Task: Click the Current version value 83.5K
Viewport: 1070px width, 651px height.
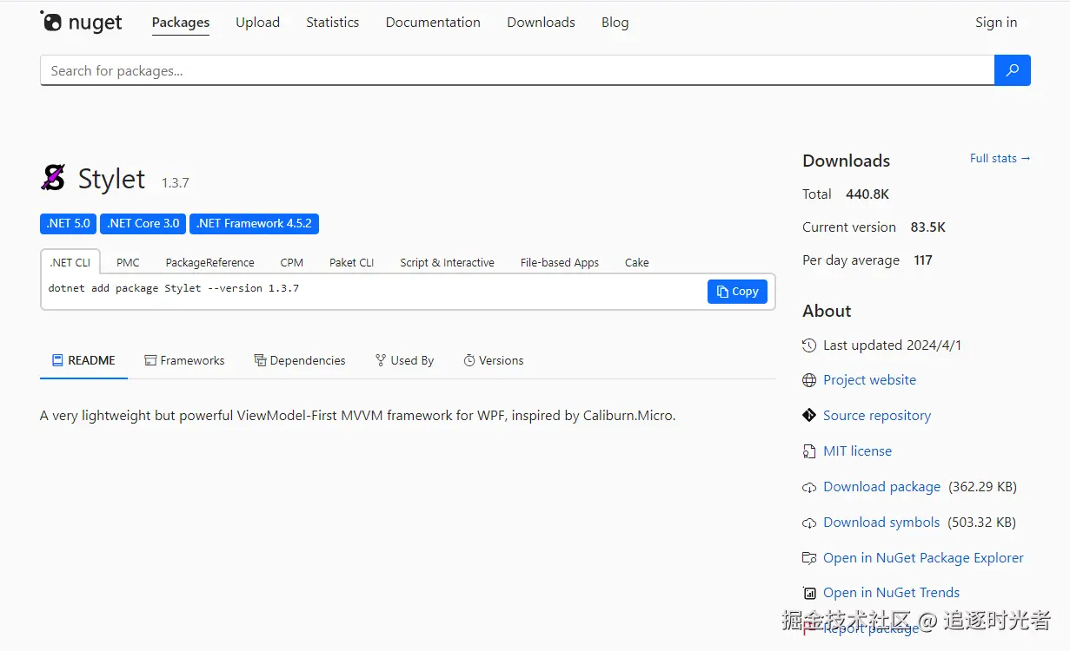Action: (x=927, y=227)
